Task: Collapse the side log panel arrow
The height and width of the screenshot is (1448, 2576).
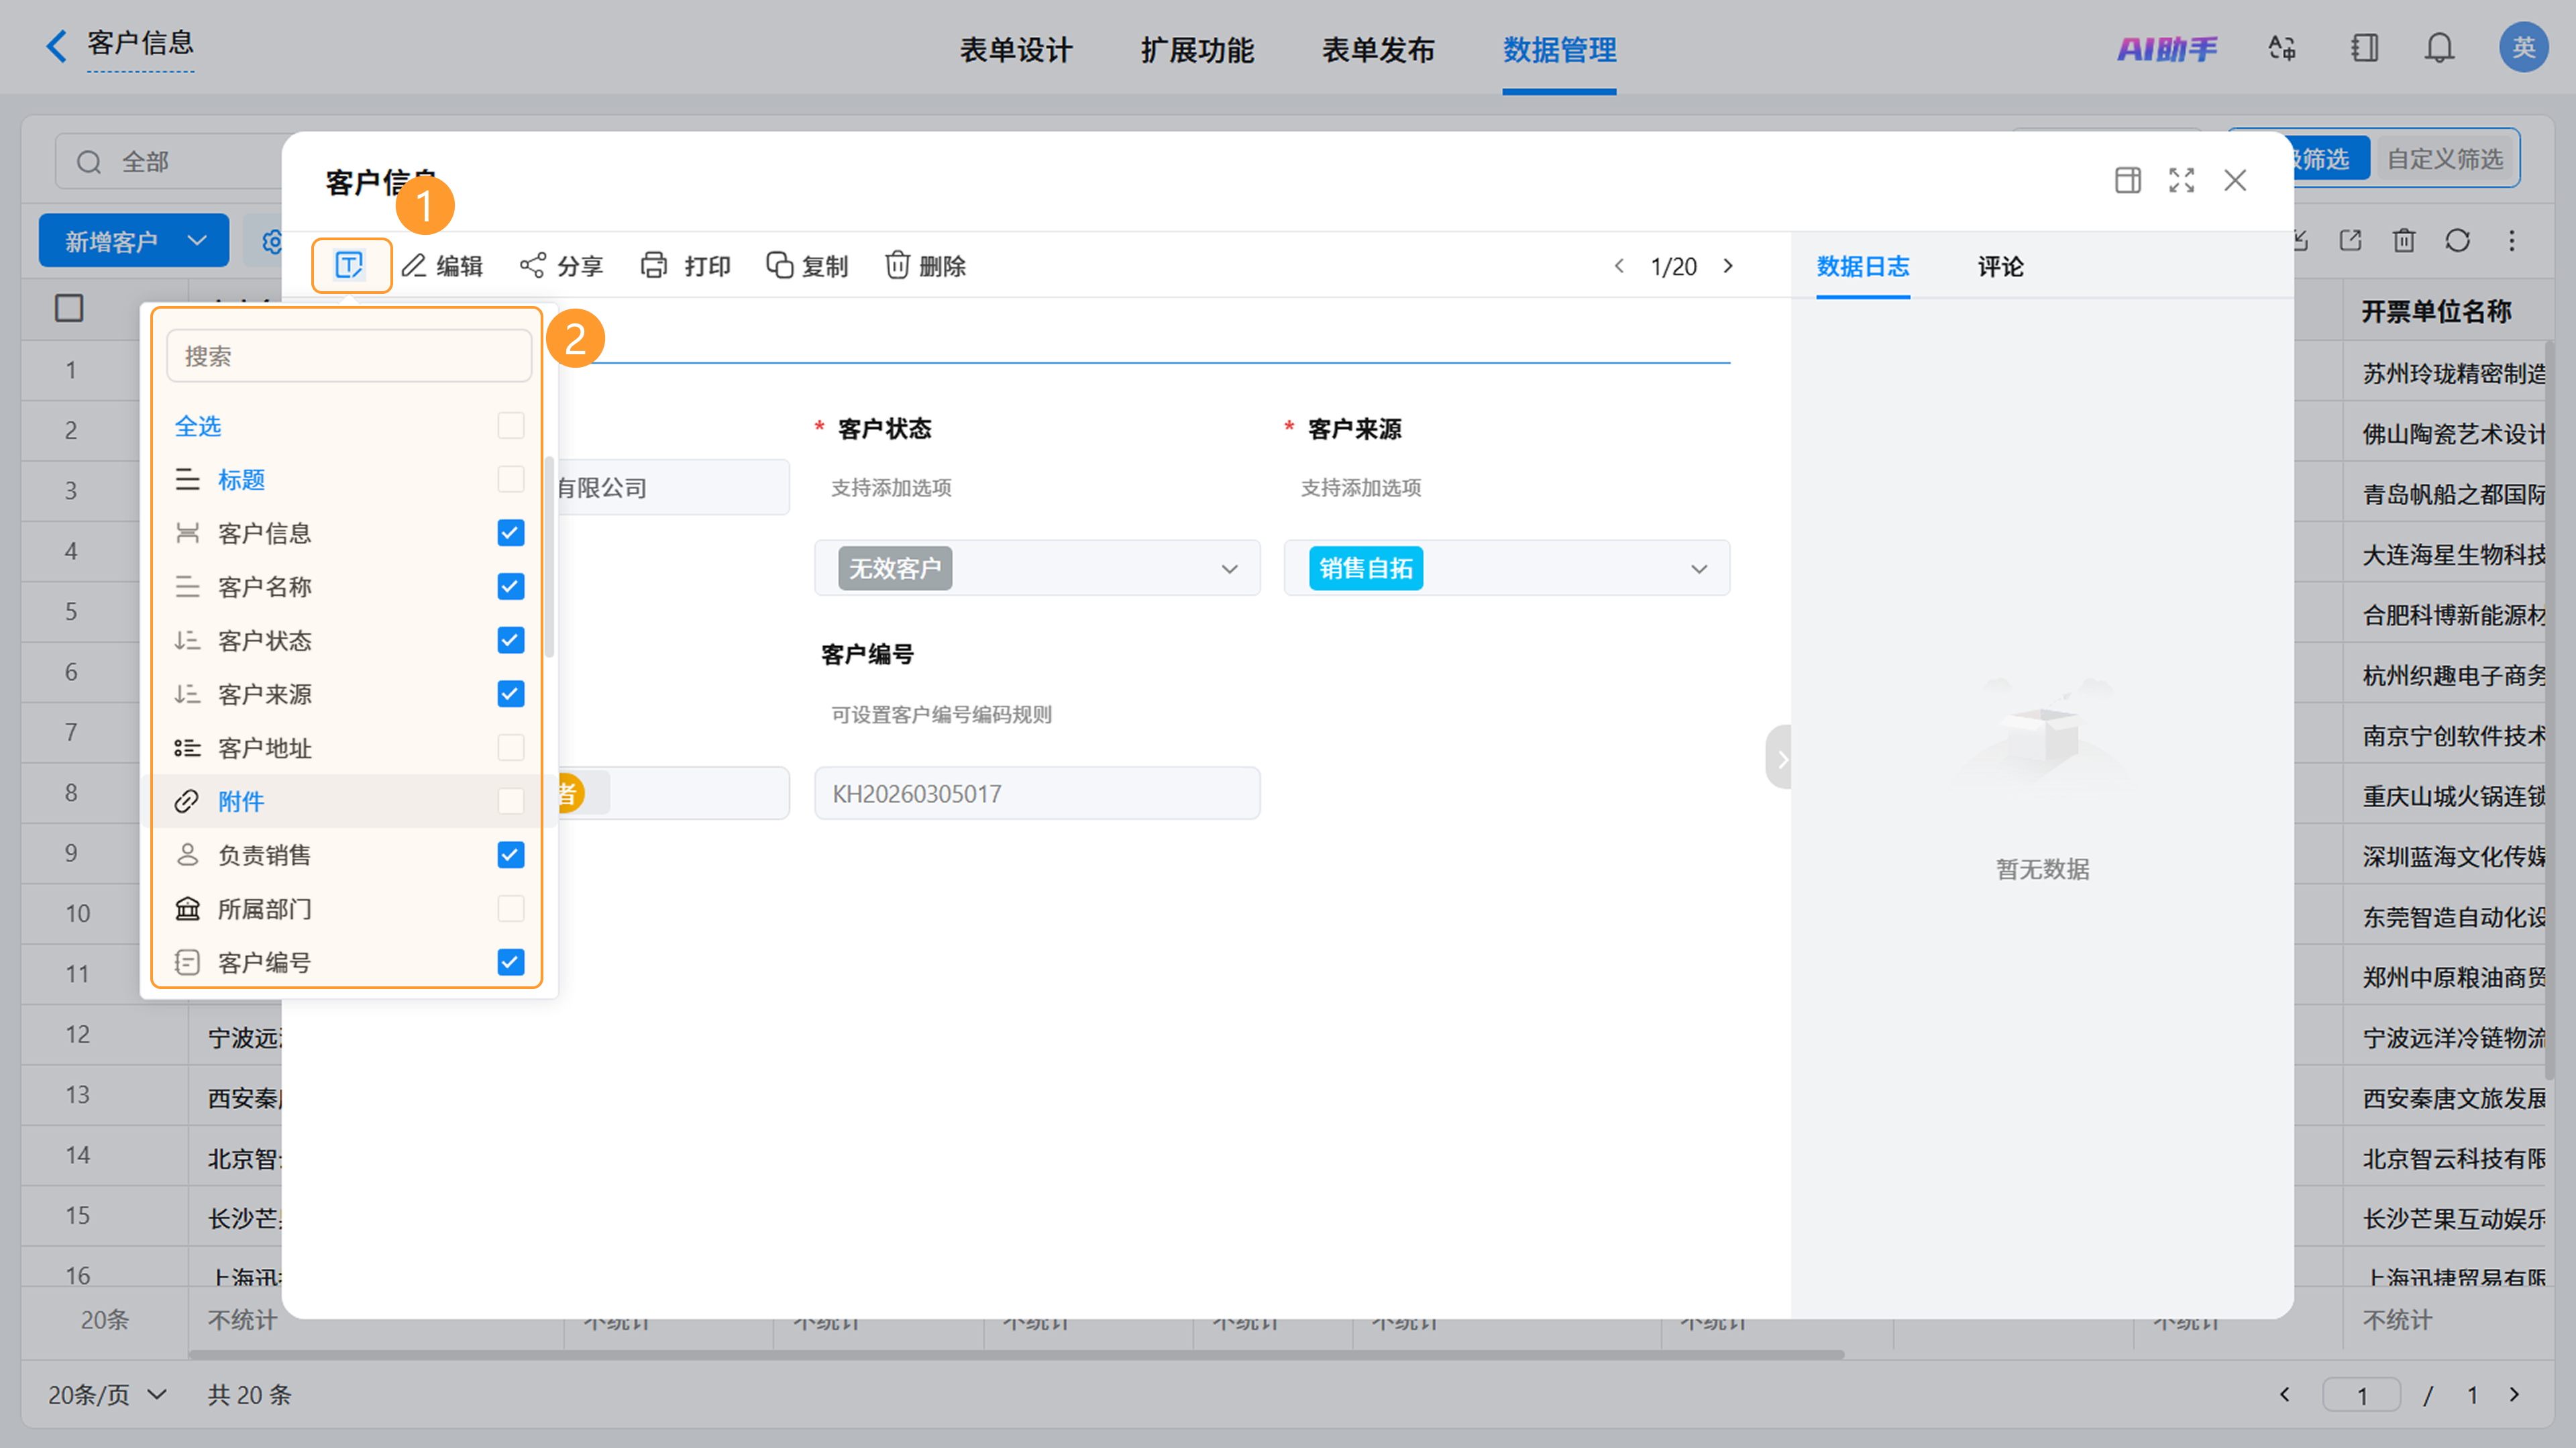Action: pyautogui.click(x=1779, y=758)
